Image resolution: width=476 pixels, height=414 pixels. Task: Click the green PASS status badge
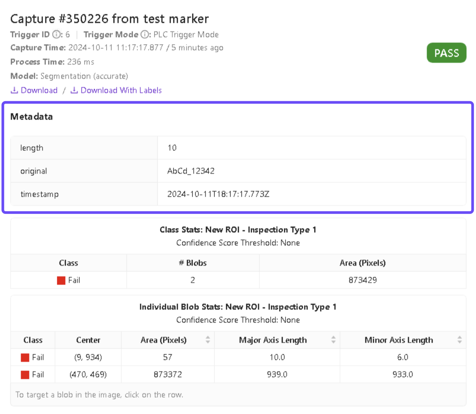pos(446,53)
